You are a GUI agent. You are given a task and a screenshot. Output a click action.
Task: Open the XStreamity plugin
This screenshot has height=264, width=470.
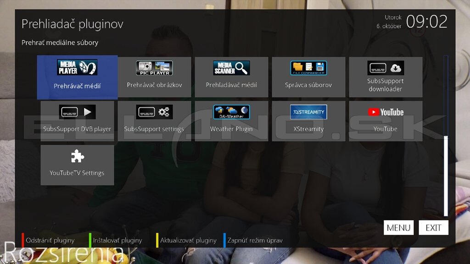[x=308, y=121]
